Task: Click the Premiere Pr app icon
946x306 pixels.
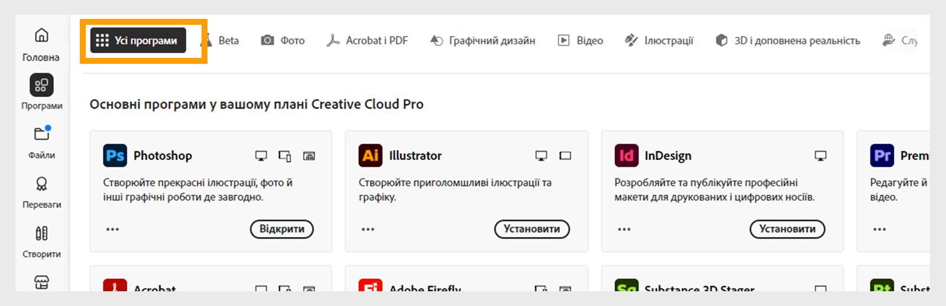Action: tap(882, 155)
